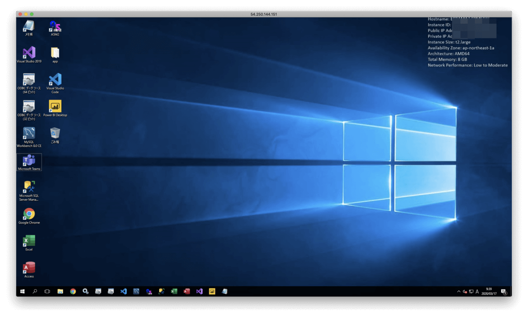Select the Excel desktop shortcut
528x318 pixels.
(x=29, y=241)
